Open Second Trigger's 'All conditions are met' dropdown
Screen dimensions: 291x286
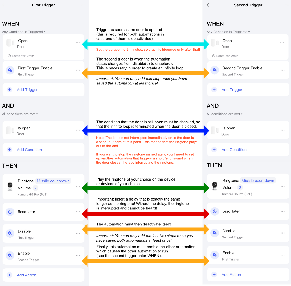point(225,114)
